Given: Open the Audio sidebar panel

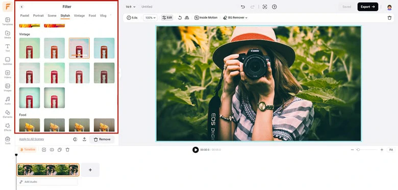Looking at the screenshot, I should (8, 100).
